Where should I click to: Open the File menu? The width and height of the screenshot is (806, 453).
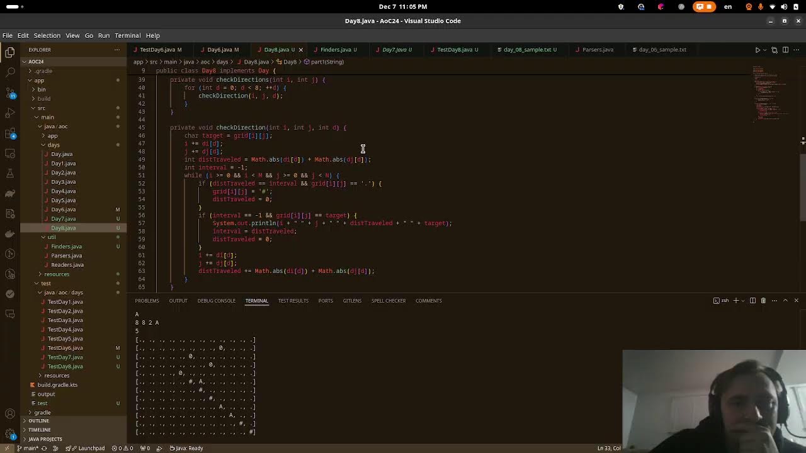pyautogui.click(x=8, y=36)
